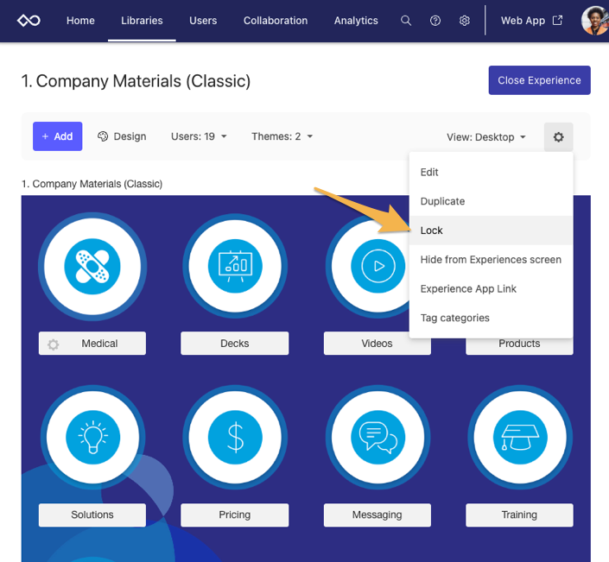Click the + Add button
This screenshot has width=609, height=562.
coord(58,136)
